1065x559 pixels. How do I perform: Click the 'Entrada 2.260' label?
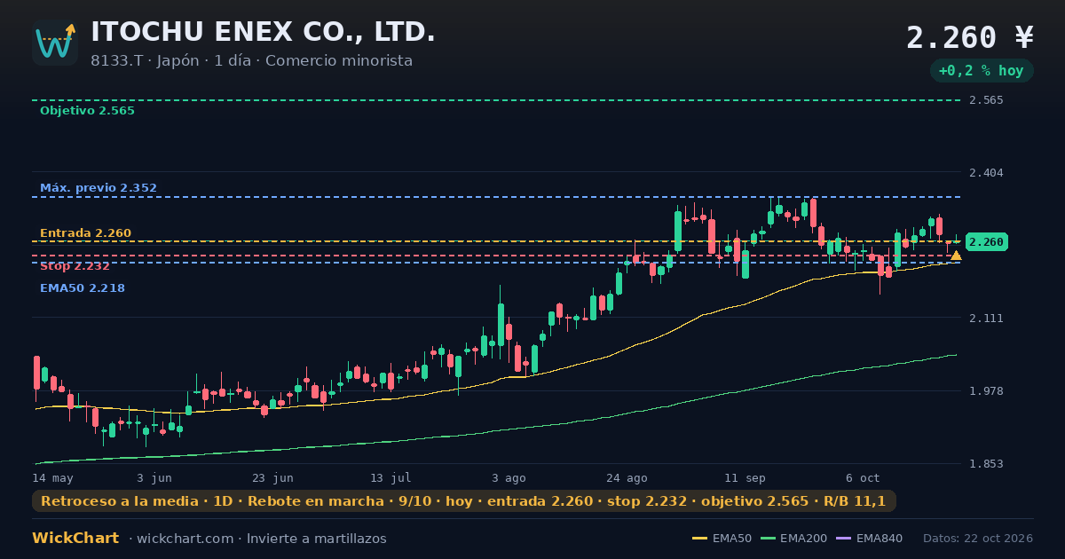pos(85,233)
